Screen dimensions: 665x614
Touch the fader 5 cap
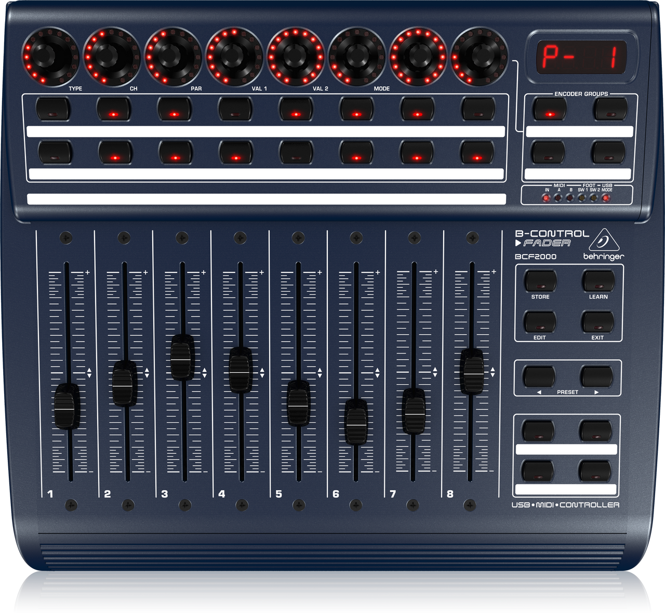click(298, 403)
